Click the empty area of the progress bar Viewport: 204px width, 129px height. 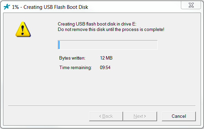pyautogui.click(x=108, y=45)
